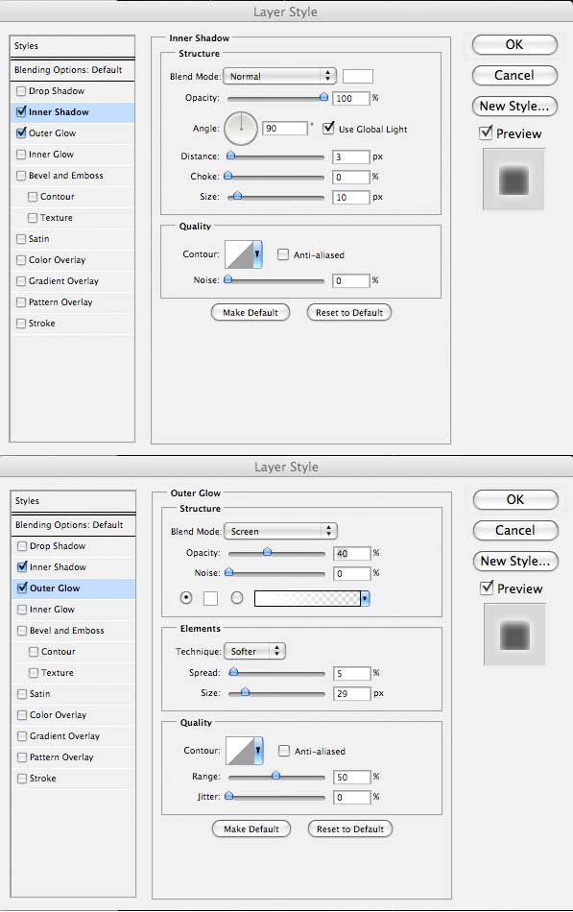
Task: Click Cancel in the lower Layer Style dialog
Action: tap(515, 531)
